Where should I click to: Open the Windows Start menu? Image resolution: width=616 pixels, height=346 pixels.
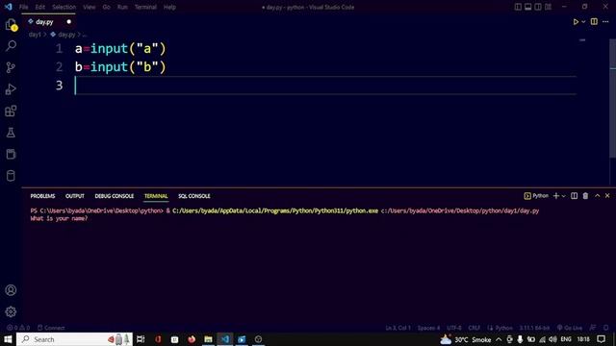pos(8,339)
